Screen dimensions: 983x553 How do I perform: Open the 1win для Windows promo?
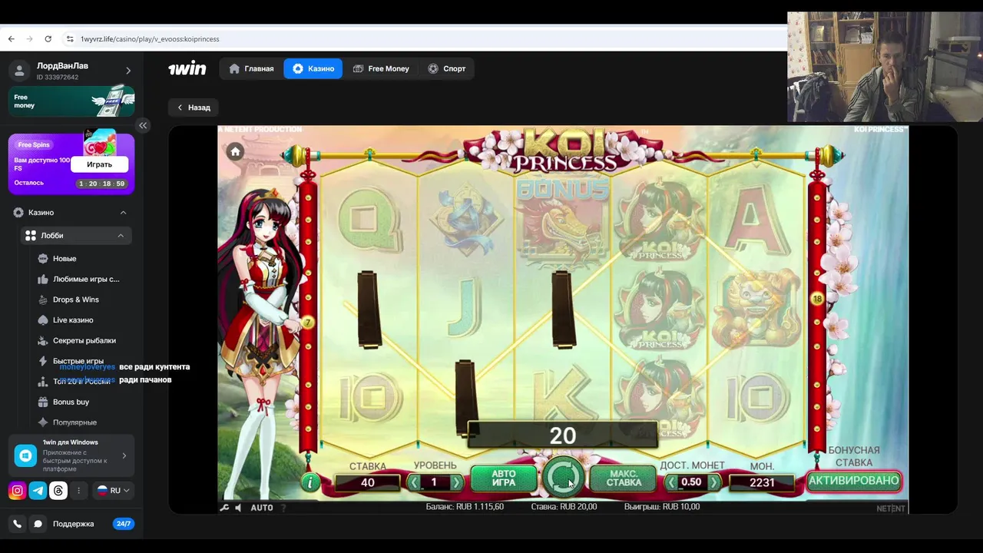tap(71, 455)
